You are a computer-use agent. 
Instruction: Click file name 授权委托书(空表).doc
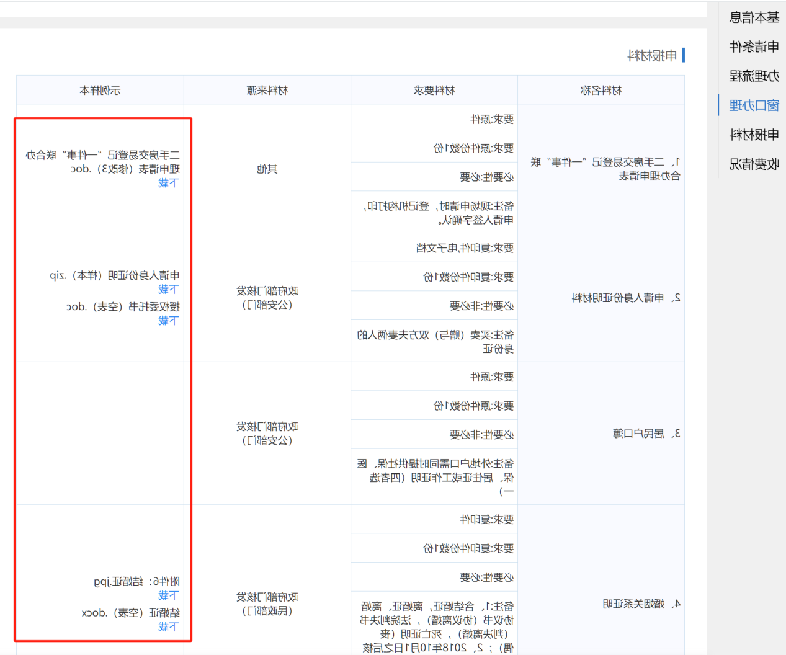click(x=123, y=306)
